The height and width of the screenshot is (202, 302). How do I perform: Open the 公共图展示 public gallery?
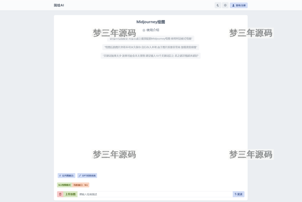[x=66, y=176]
